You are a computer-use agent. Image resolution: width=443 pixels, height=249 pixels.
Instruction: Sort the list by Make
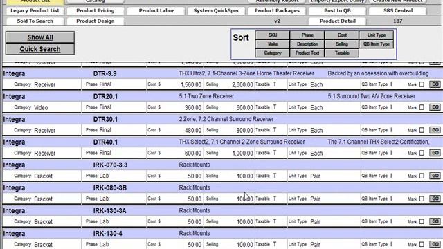pyautogui.click(x=273, y=44)
